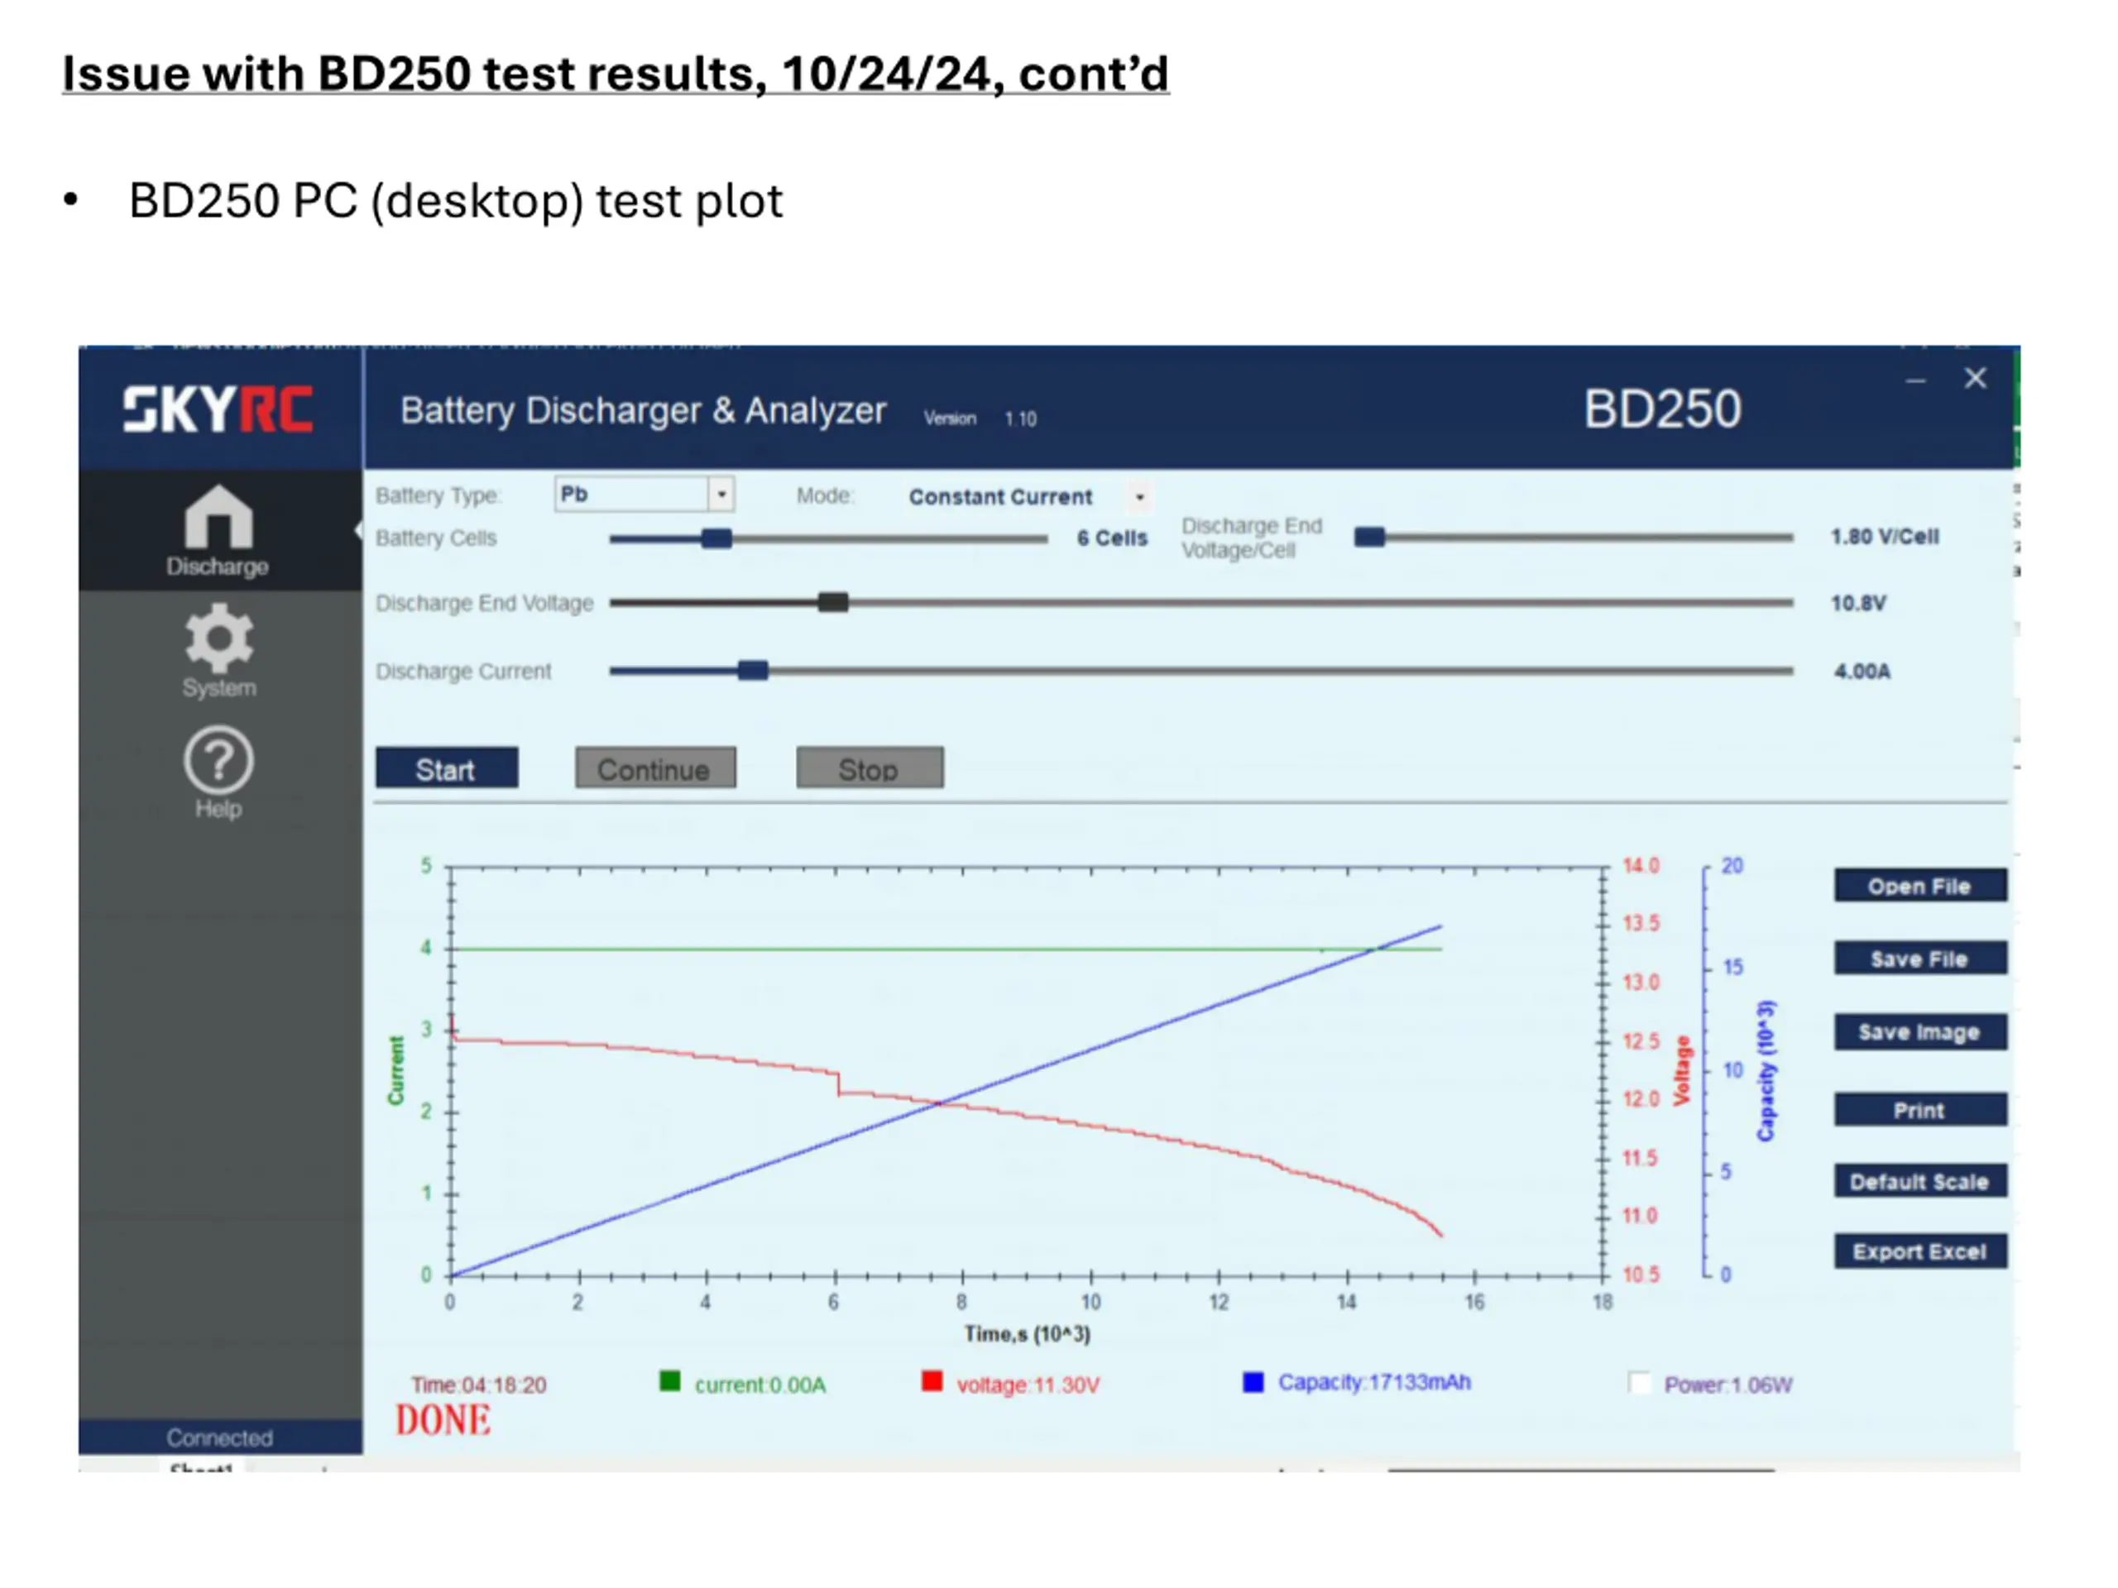
Task: Click the Print button
Action: point(1919,1110)
